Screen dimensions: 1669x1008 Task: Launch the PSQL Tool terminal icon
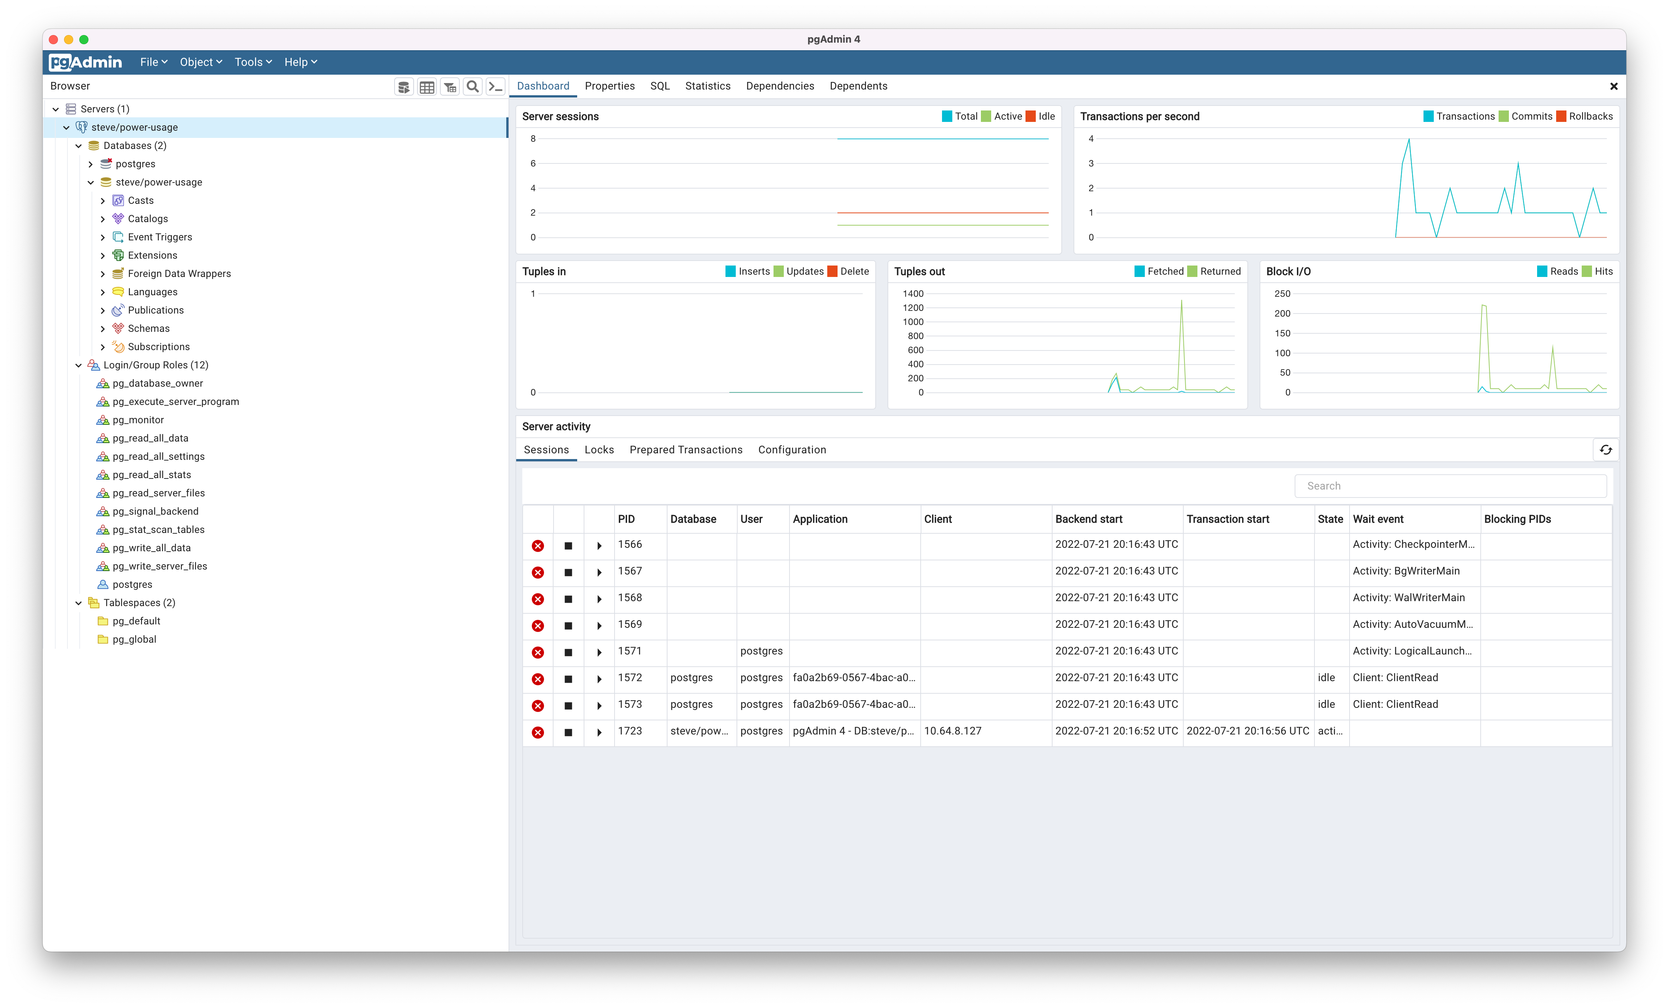pos(496,86)
